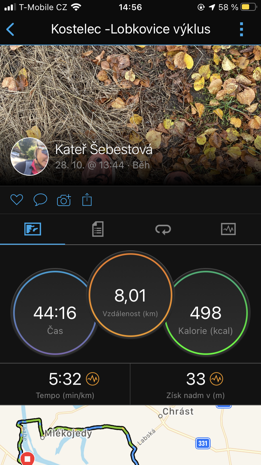Open Kateř Šebestová profile photo

tap(30, 156)
